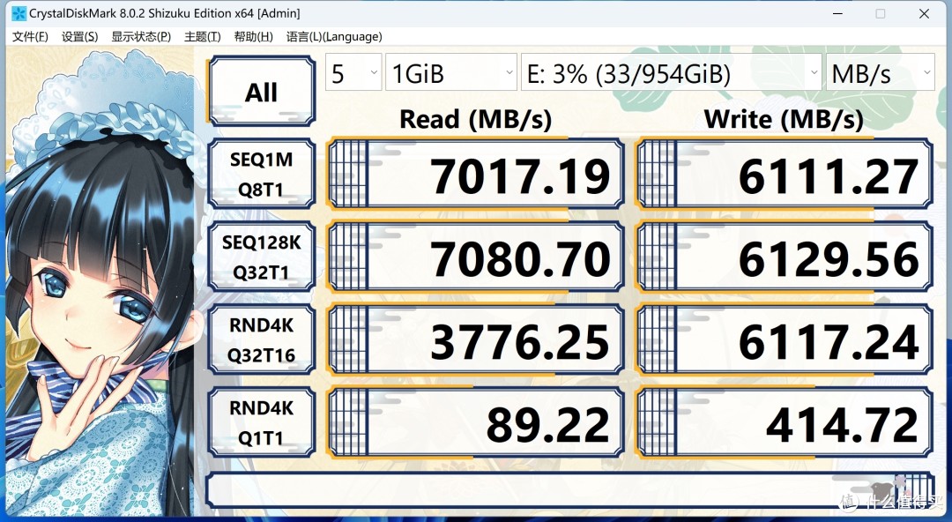952x522 pixels.
Task: Click the Read (MB/s) column header
Action: pyautogui.click(x=475, y=119)
